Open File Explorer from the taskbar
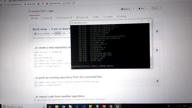 pos(57,106)
